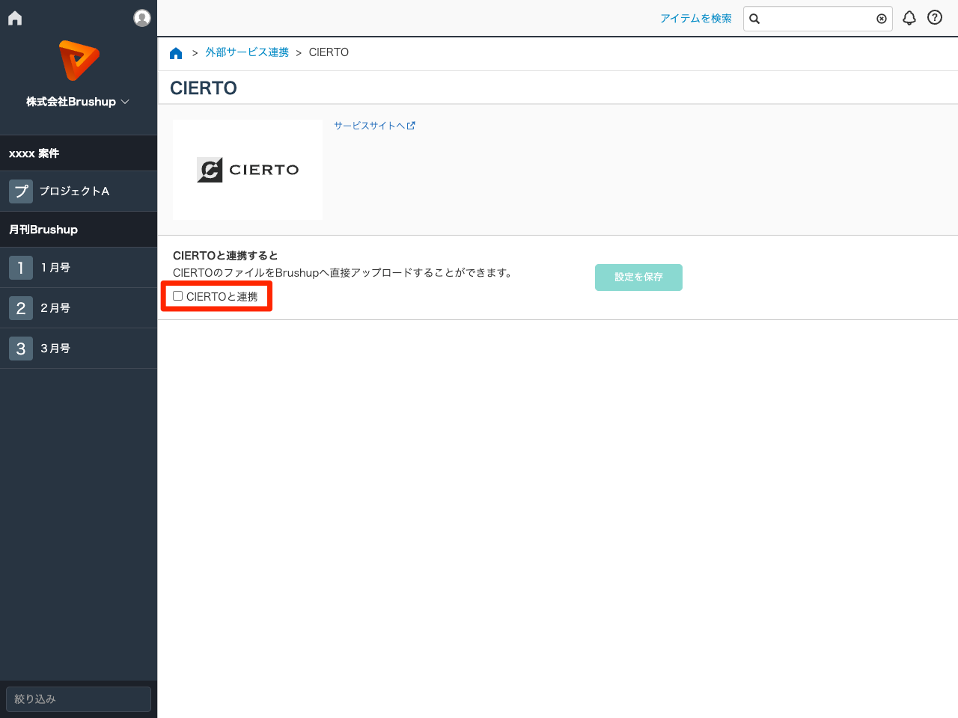
Task: Open the notifications bell
Action: pyautogui.click(x=909, y=18)
